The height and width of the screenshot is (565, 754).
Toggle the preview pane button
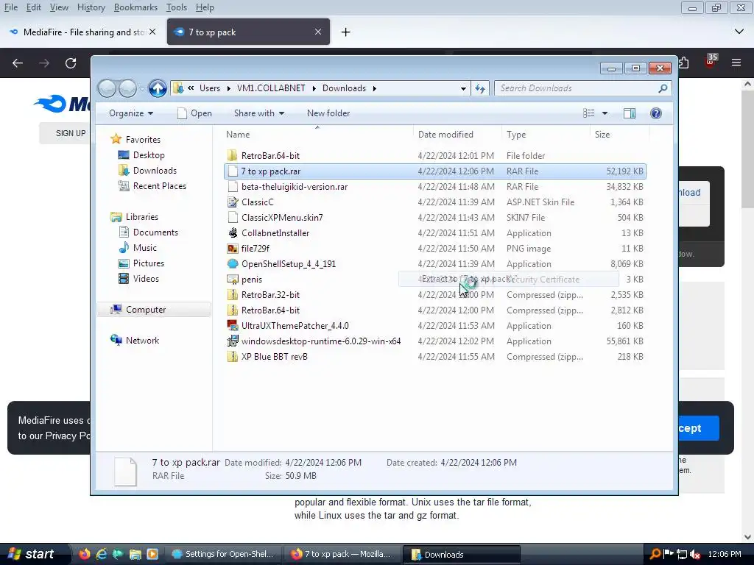tap(629, 113)
